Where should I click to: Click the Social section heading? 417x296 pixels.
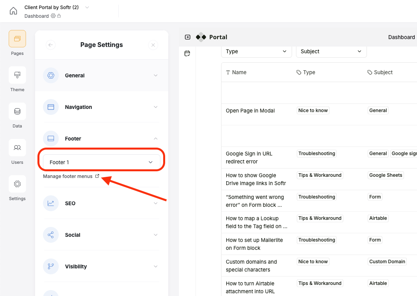click(73, 235)
